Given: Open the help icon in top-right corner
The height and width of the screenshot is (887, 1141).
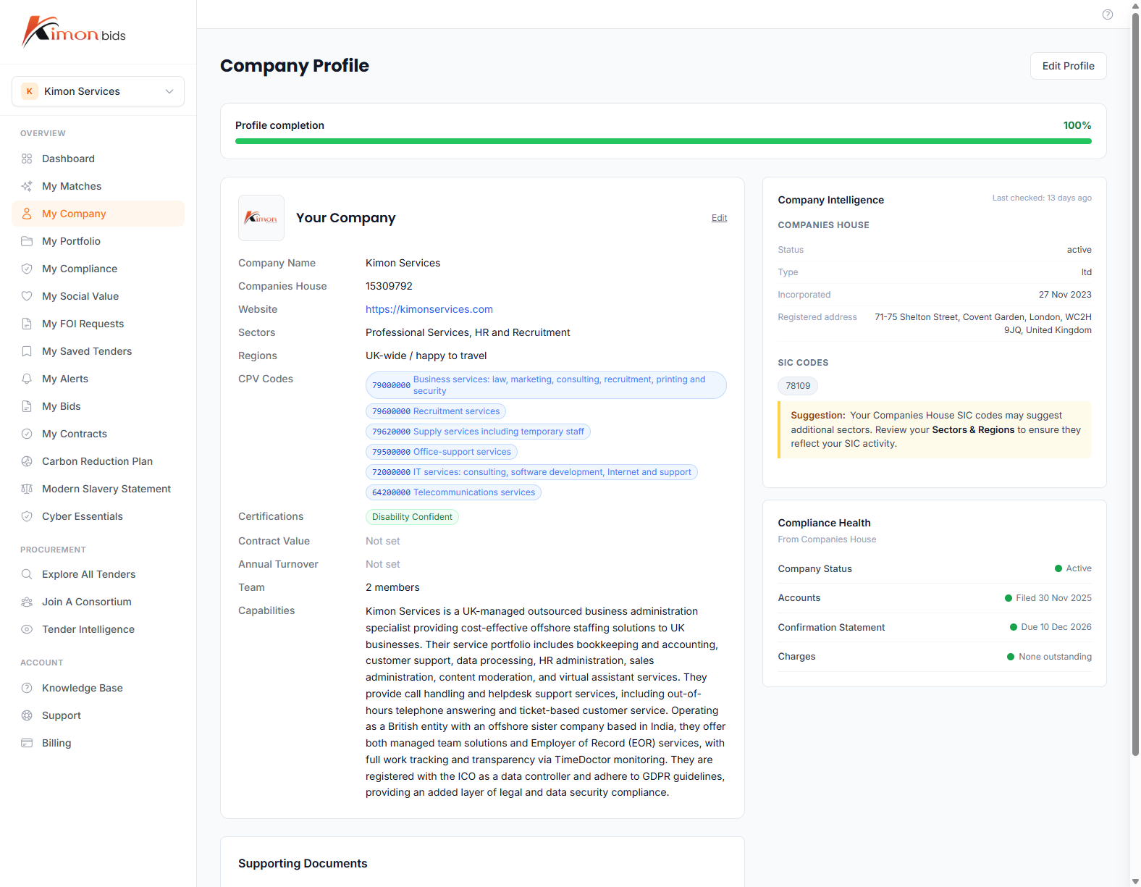Looking at the screenshot, I should pos(1108,14).
